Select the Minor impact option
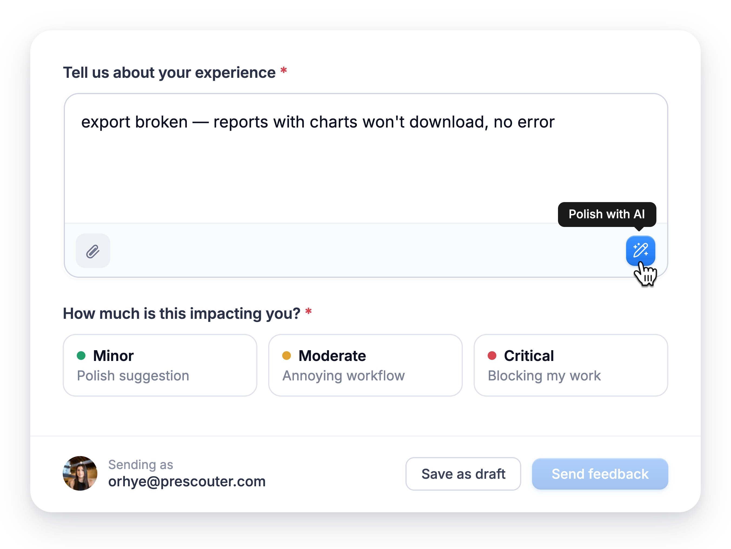The height and width of the screenshot is (549, 731). [160, 365]
